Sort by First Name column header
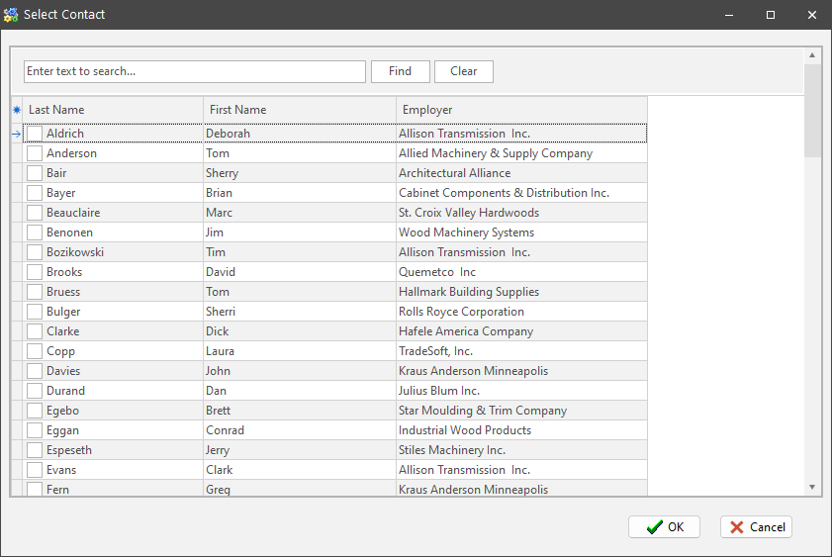Image resolution: width=832 pixels, height=557 pixels. pos(299,110)
